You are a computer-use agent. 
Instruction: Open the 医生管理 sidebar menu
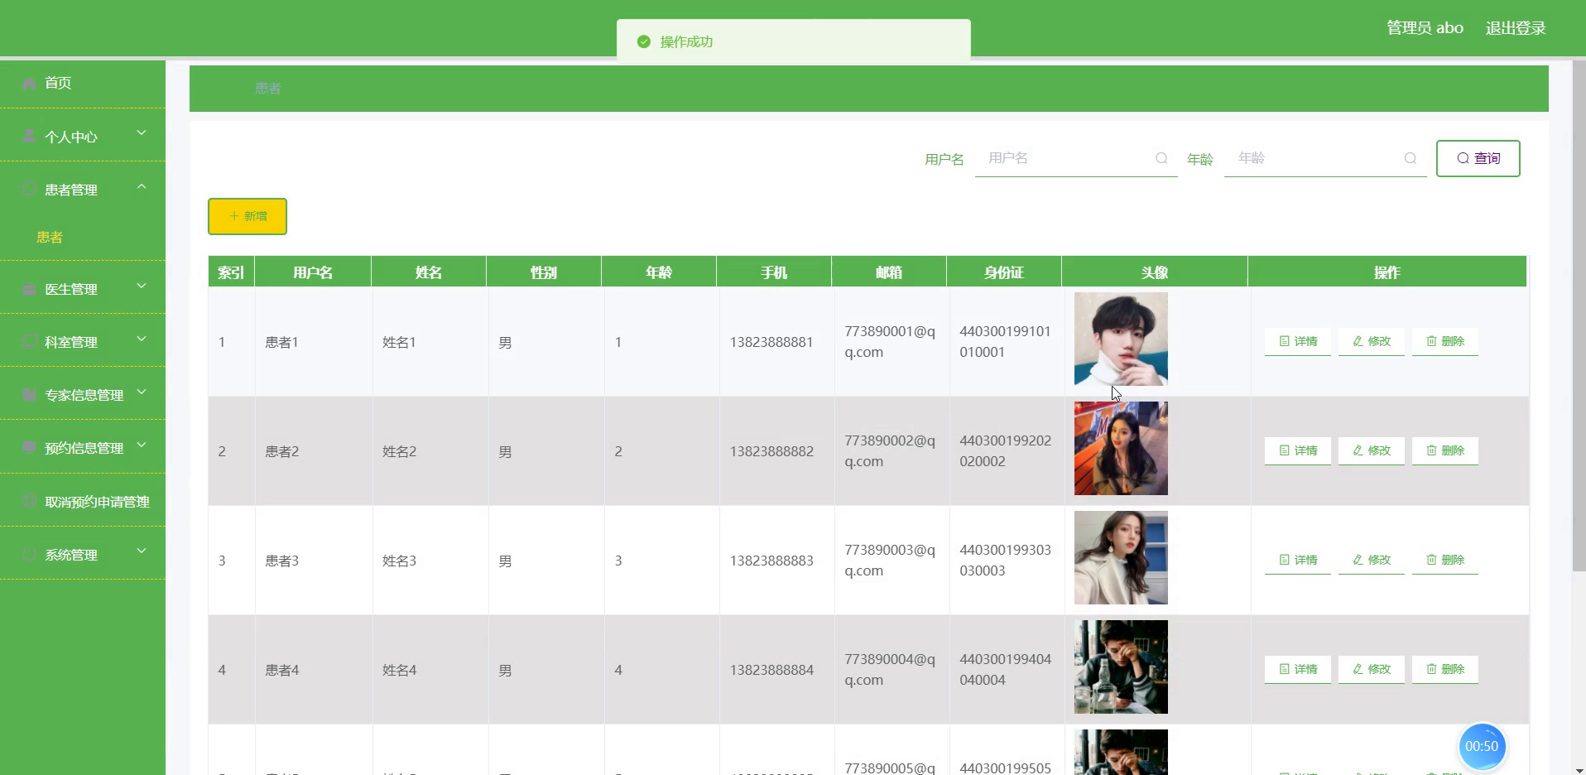(83, 288)
